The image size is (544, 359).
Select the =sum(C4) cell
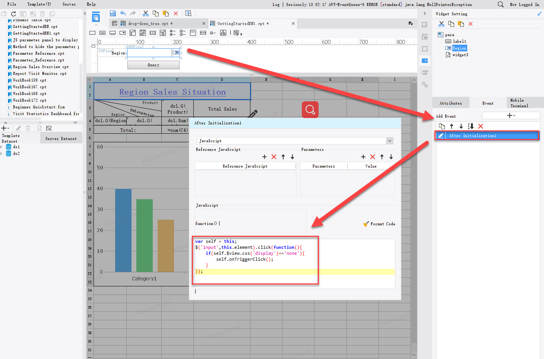177,130
